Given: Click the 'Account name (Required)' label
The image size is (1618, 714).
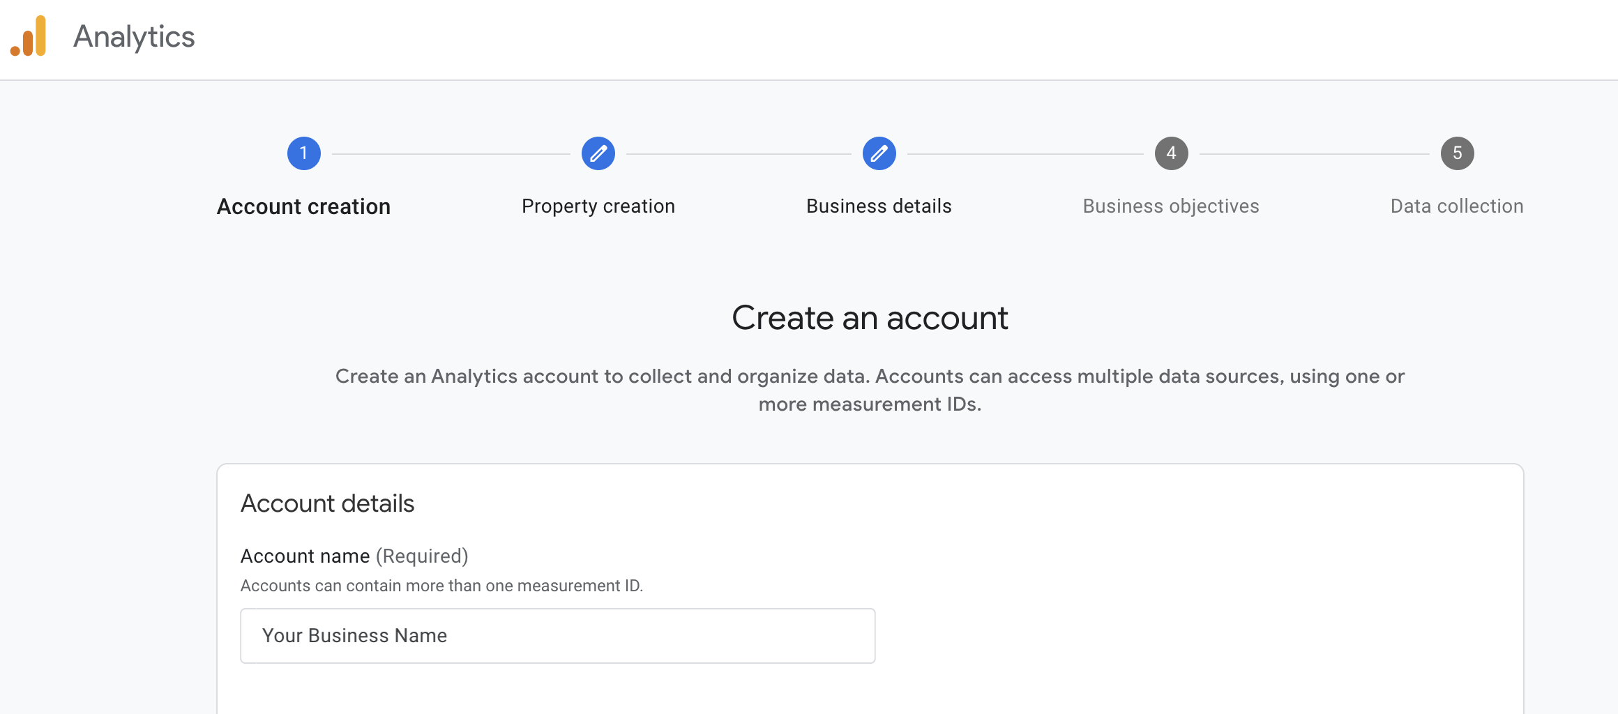Looking at the screenshot, I should pos(354,556).
